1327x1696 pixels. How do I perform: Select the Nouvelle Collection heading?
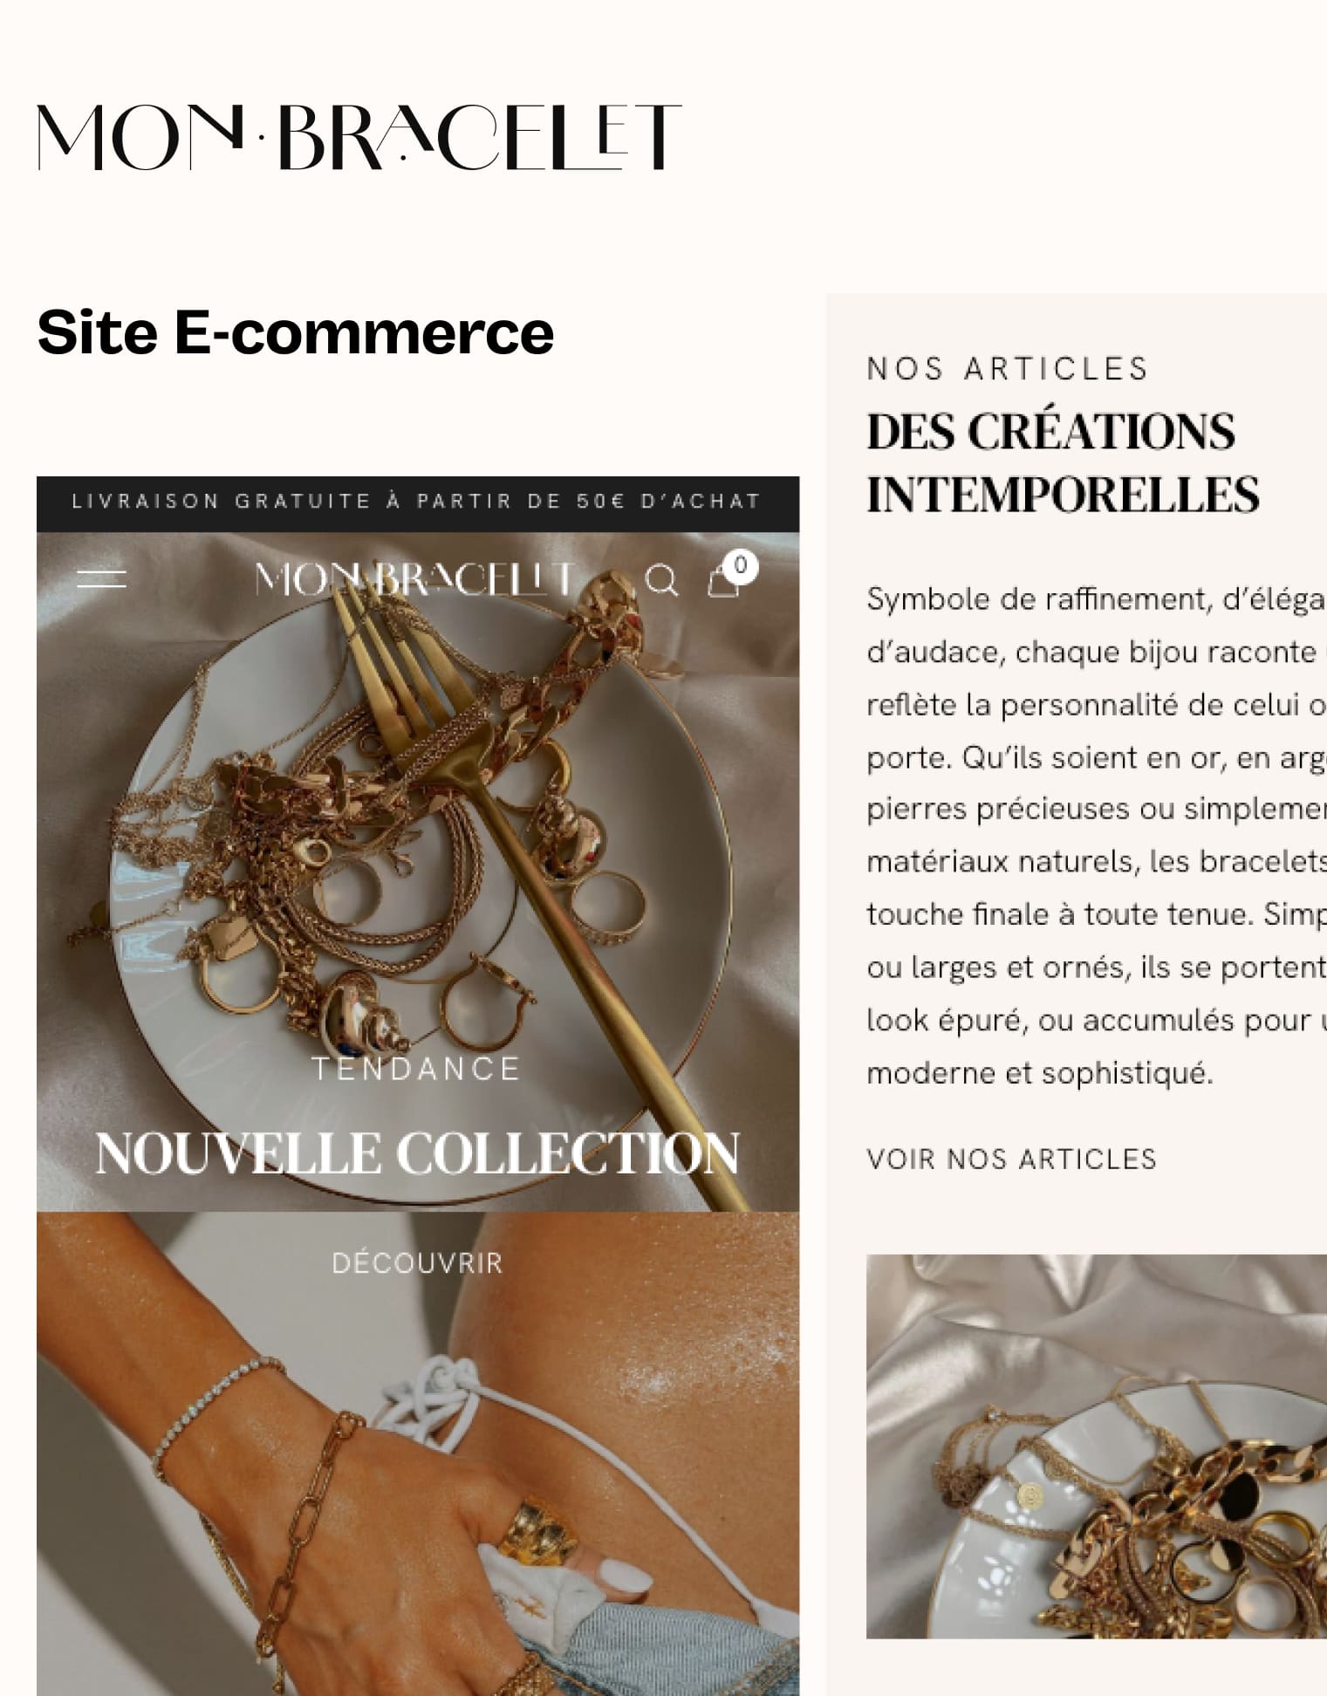click(x=417, y=1153)
